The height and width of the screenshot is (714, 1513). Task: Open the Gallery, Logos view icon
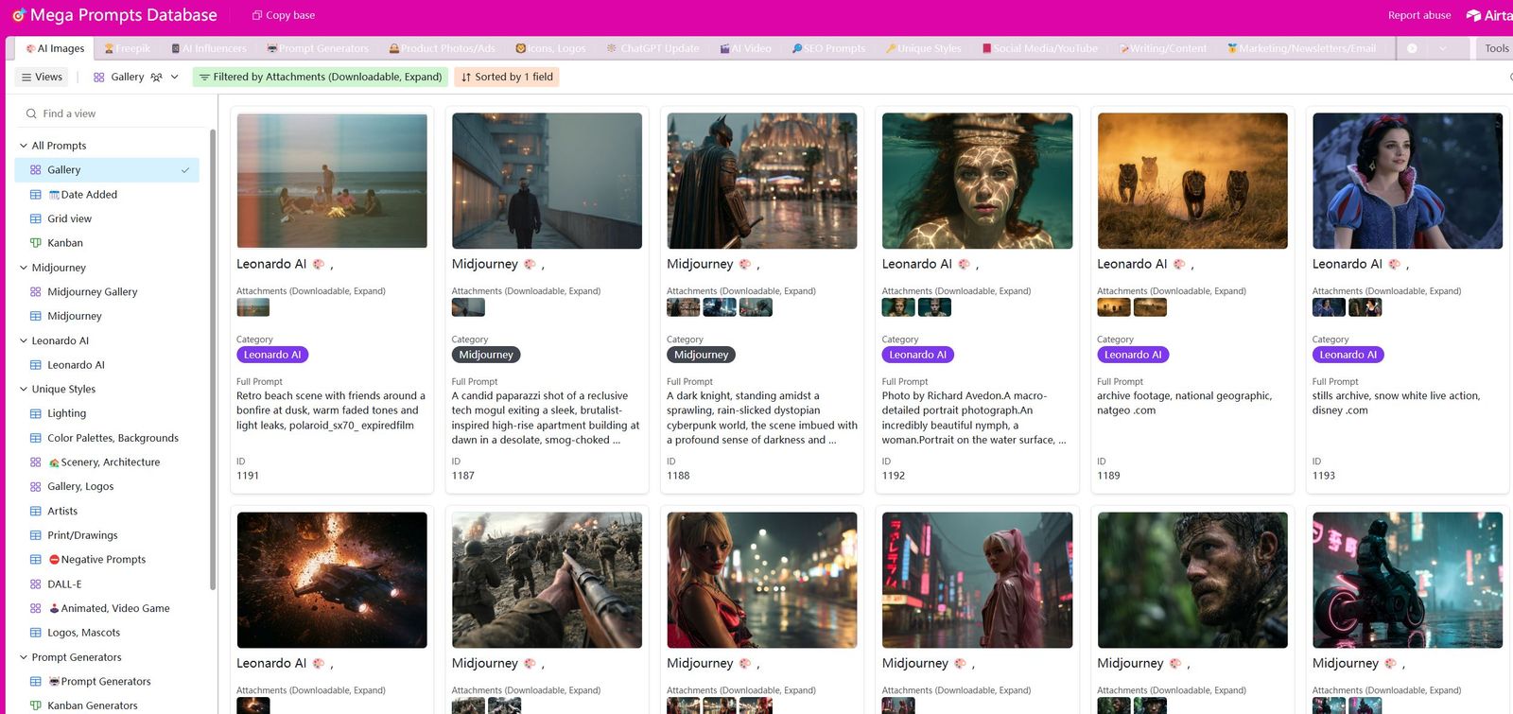point(36,487)
